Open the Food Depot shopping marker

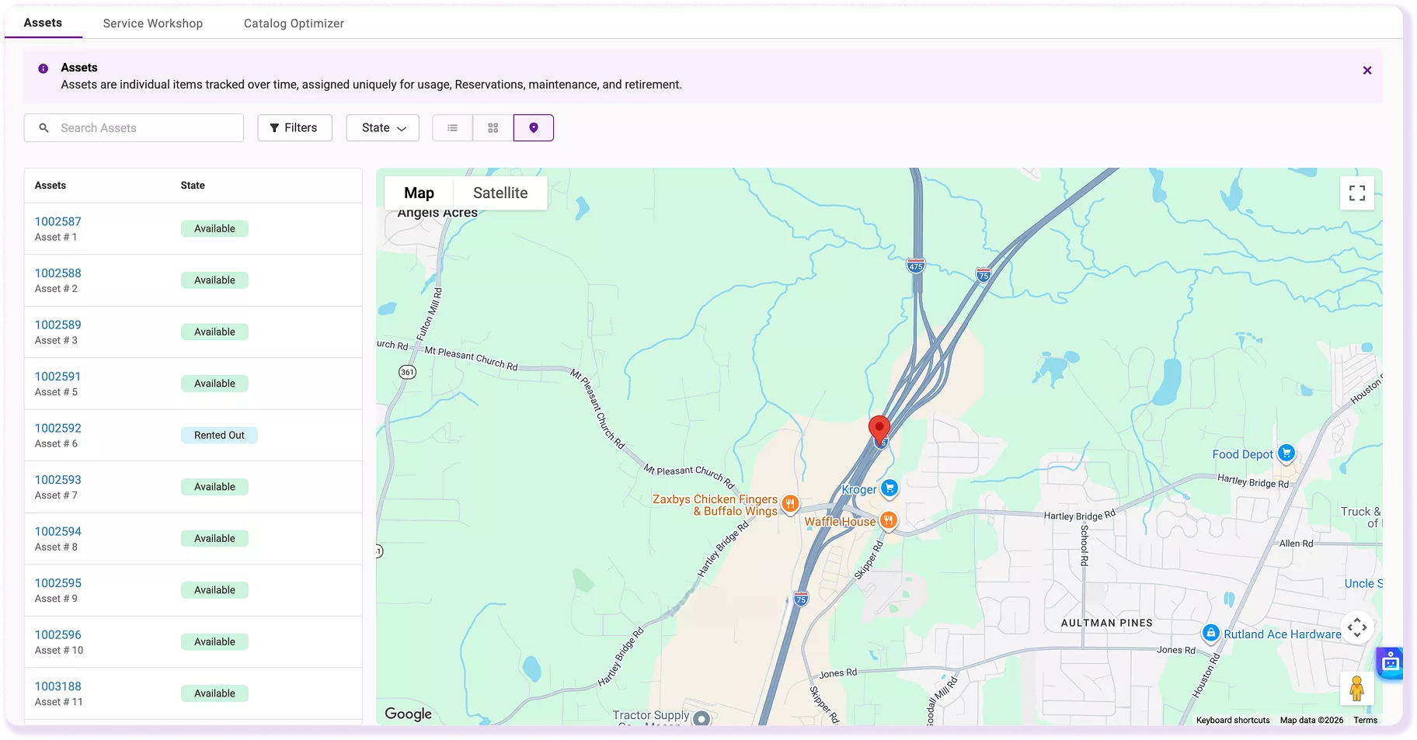coord(1286,453)
